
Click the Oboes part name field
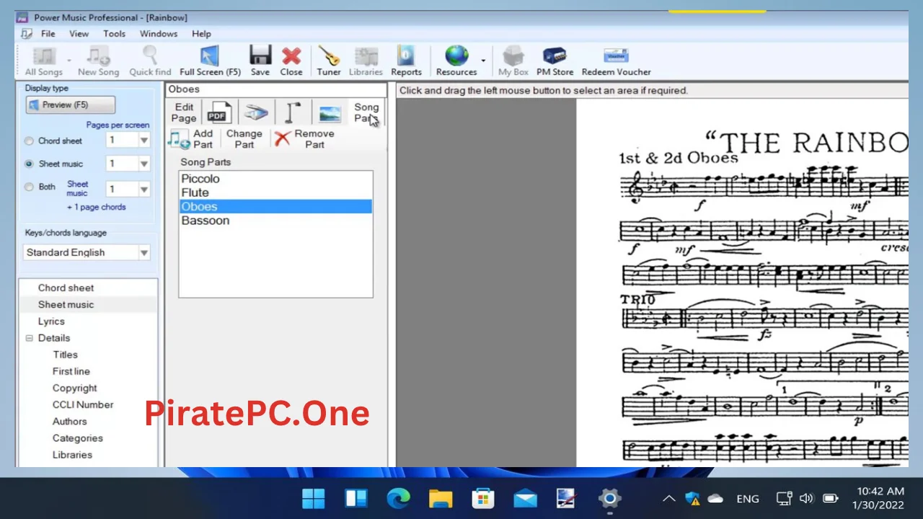275,89
